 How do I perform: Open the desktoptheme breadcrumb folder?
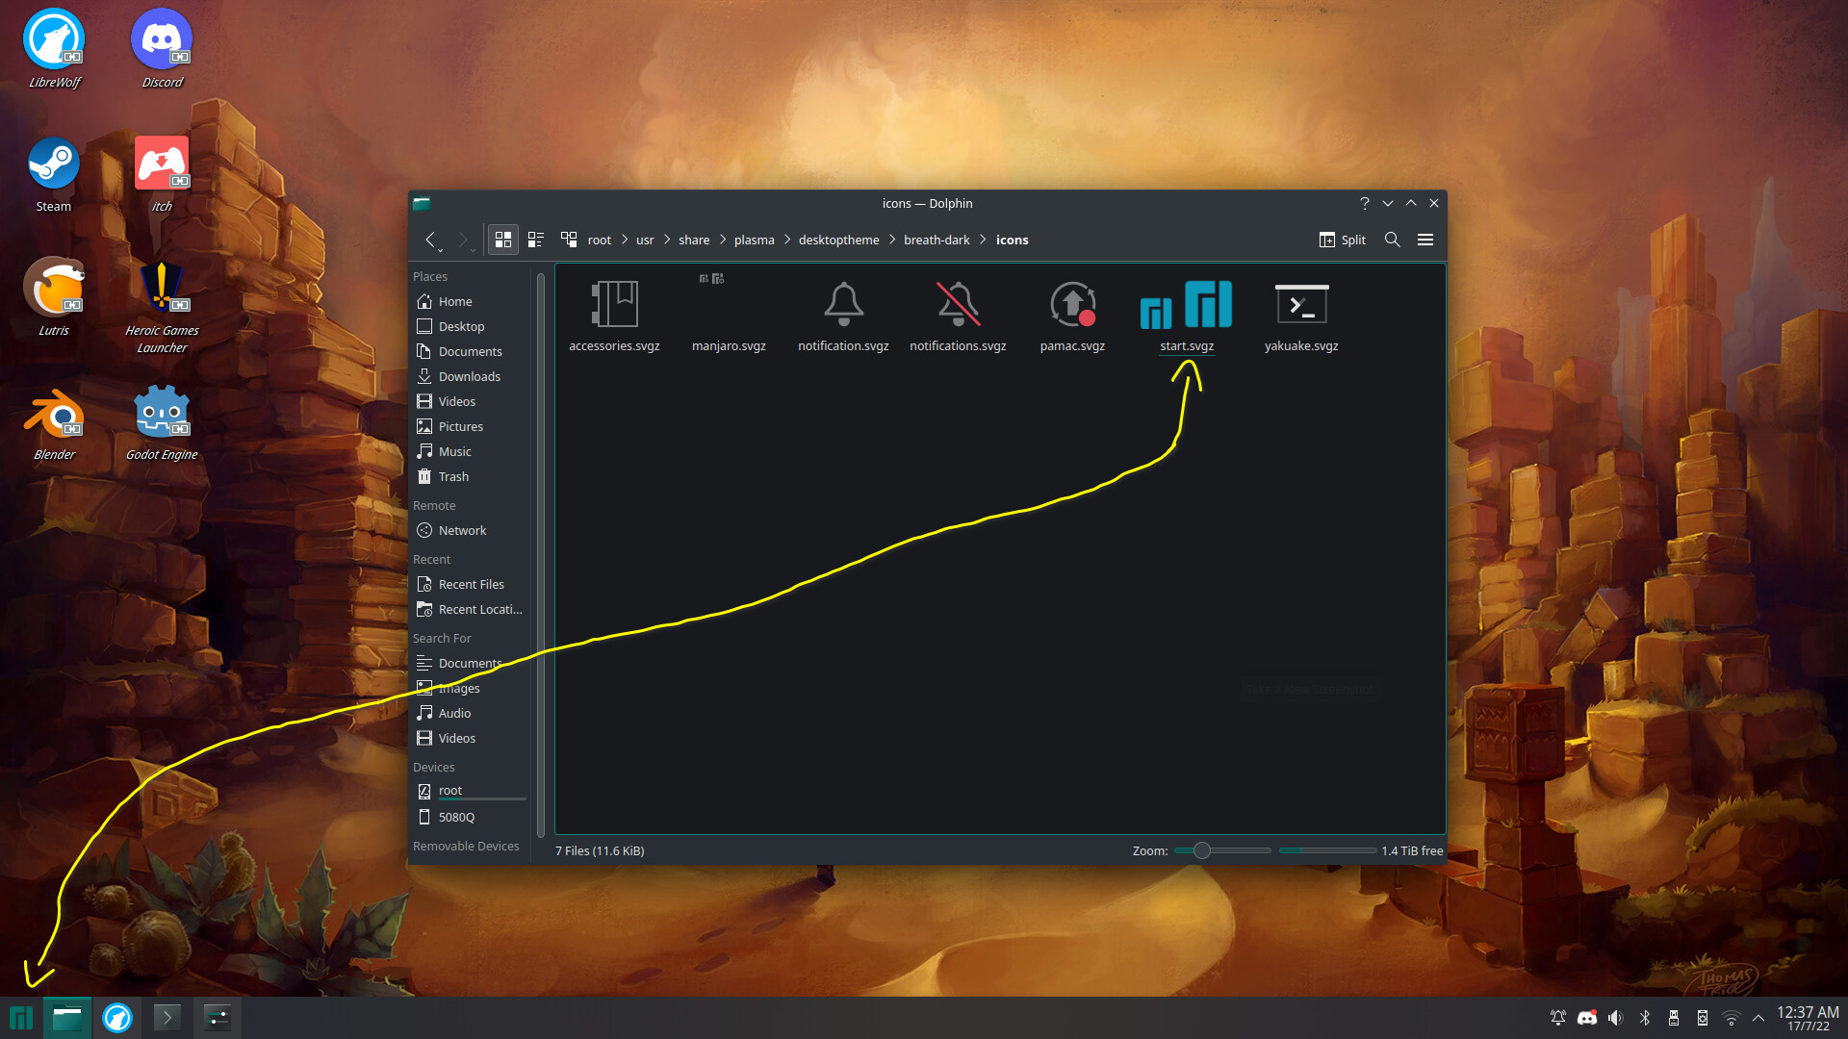(x=838, y=240)
